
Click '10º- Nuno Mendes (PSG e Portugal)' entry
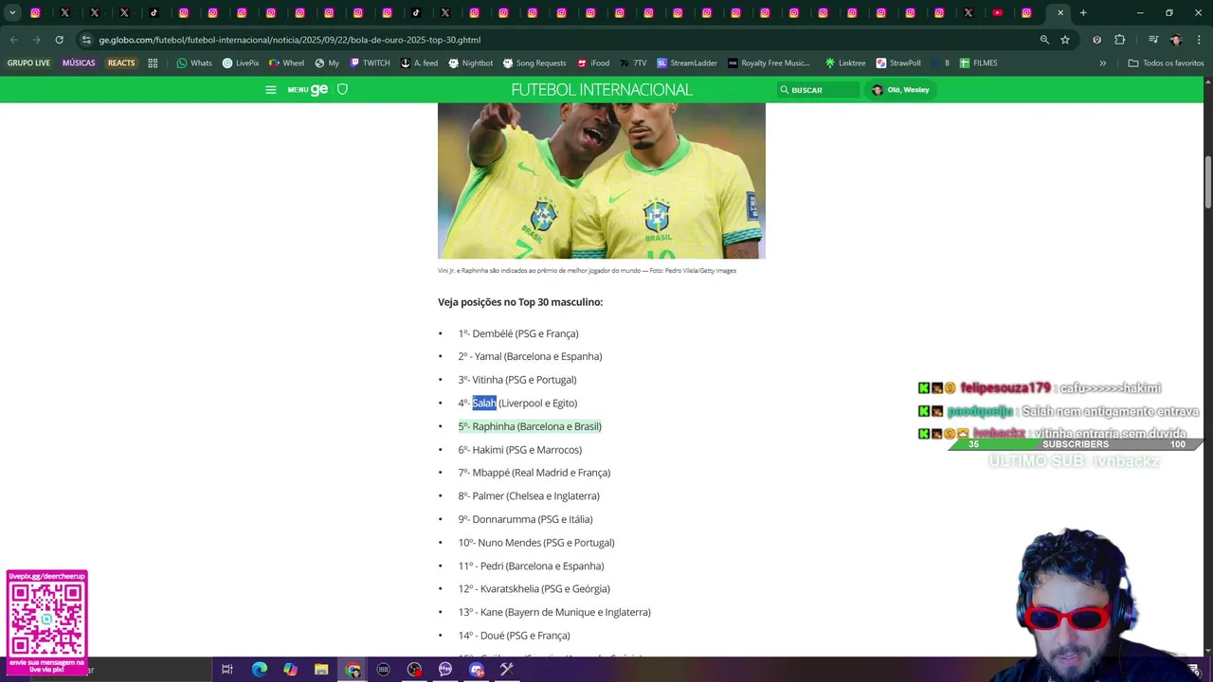536,543
